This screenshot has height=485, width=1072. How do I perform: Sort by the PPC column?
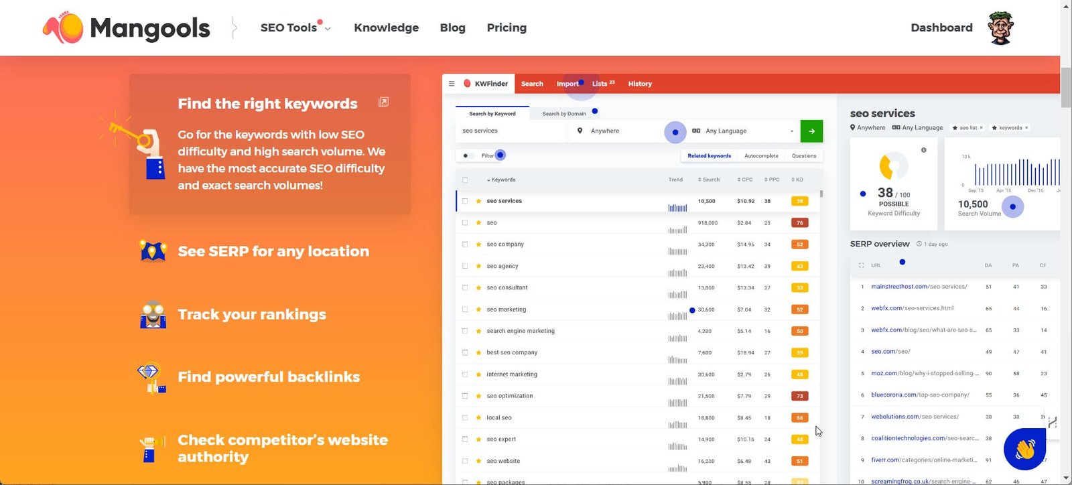pos(772,180)
